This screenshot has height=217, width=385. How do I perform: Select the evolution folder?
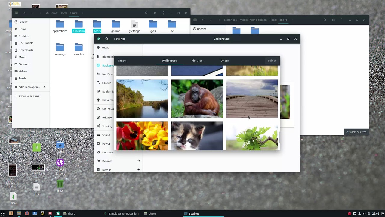pyautogui.click(x=79, y=27)
